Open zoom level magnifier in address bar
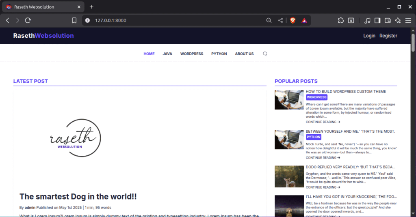This screenshot has width=416, height=217. click(269, 20)
